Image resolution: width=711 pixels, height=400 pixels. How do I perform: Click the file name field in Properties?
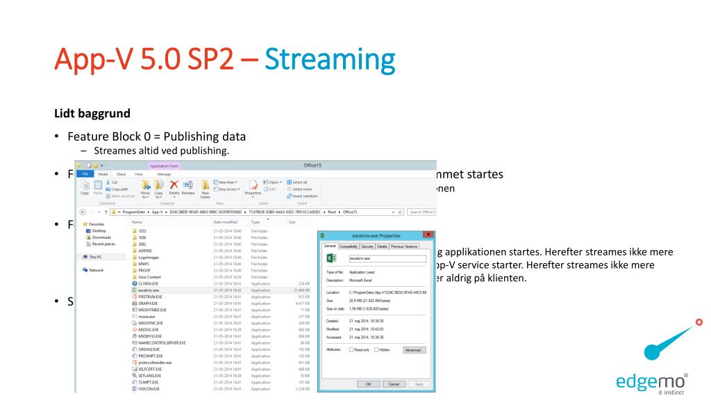[387, 258]
